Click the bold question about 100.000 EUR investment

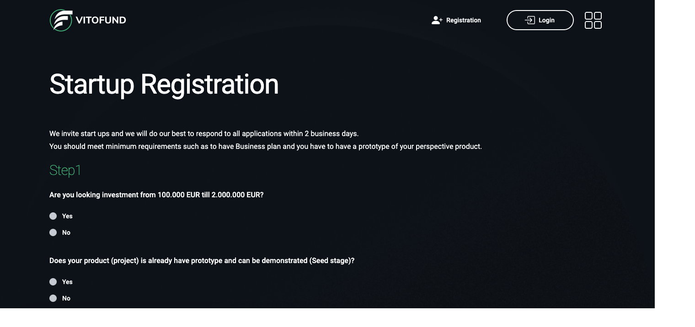pos(156,195)
